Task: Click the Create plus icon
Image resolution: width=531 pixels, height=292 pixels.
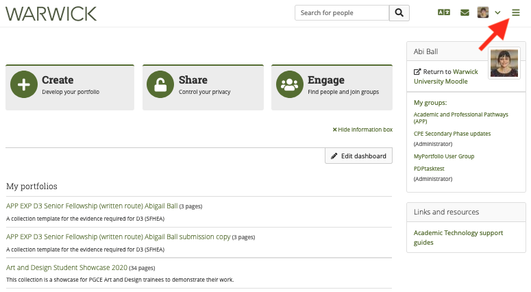Action: (x=24, y=85)
